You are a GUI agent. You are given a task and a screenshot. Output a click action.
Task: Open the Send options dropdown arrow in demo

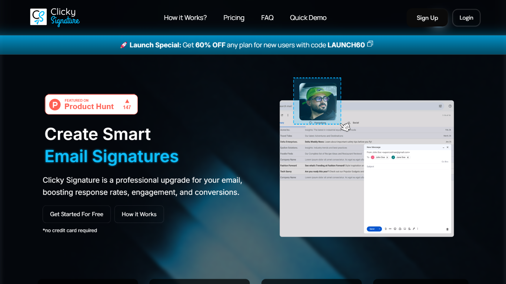(379, 229)
